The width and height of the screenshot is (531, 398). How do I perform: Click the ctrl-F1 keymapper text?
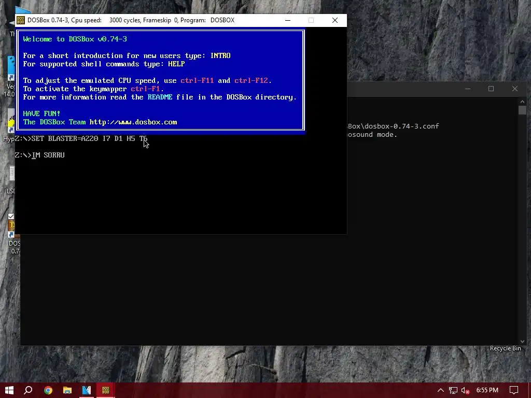coord(145,89)
